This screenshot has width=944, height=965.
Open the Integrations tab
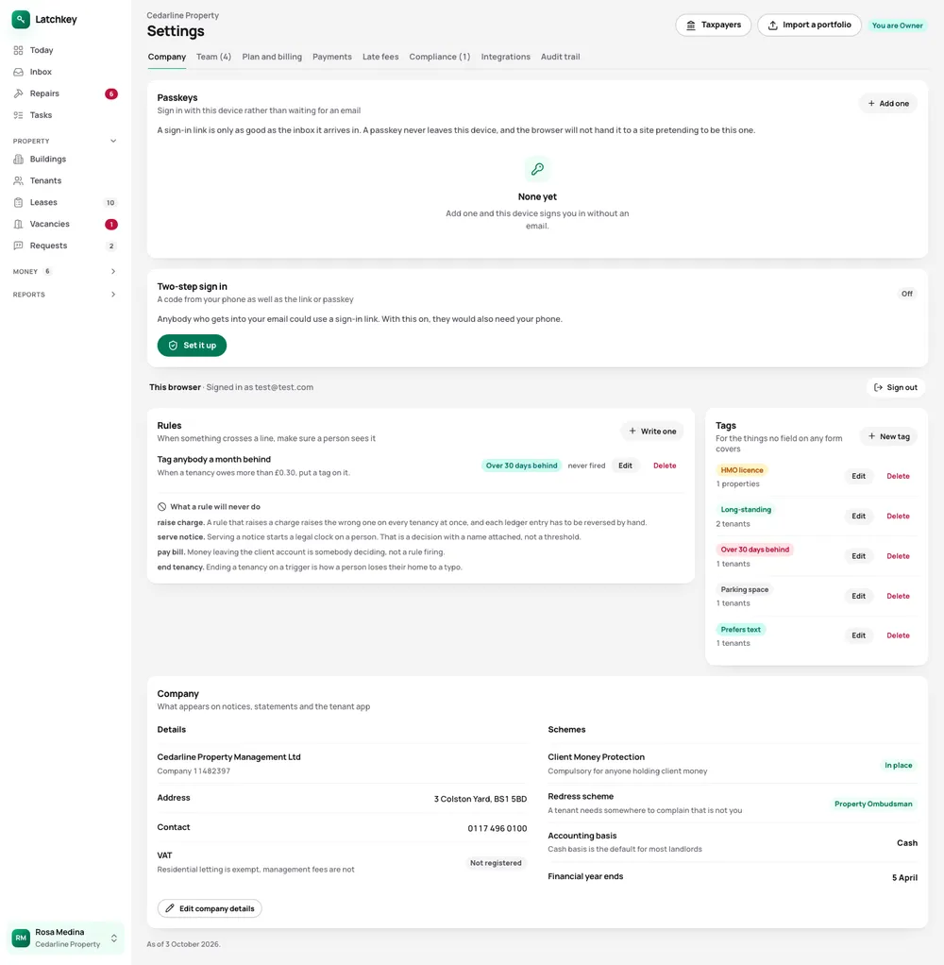tap(506, 57)
